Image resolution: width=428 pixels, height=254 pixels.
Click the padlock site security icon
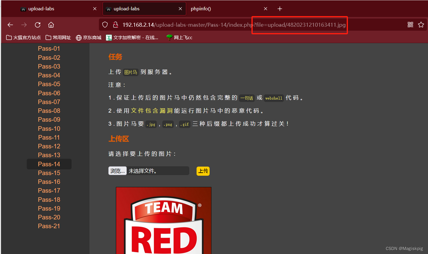[x=115, y=25]
